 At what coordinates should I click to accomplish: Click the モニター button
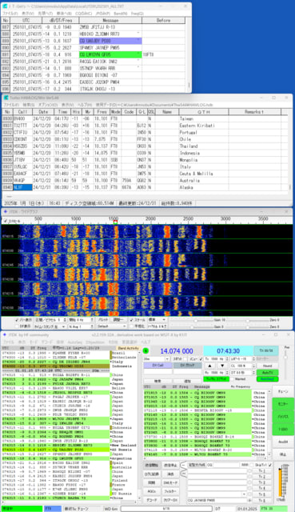pyautogui.click(x=283, y=404)
